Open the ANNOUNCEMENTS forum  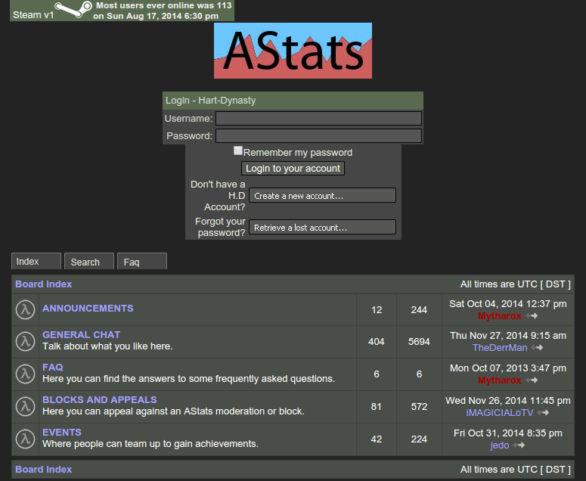tap(88, 309)
